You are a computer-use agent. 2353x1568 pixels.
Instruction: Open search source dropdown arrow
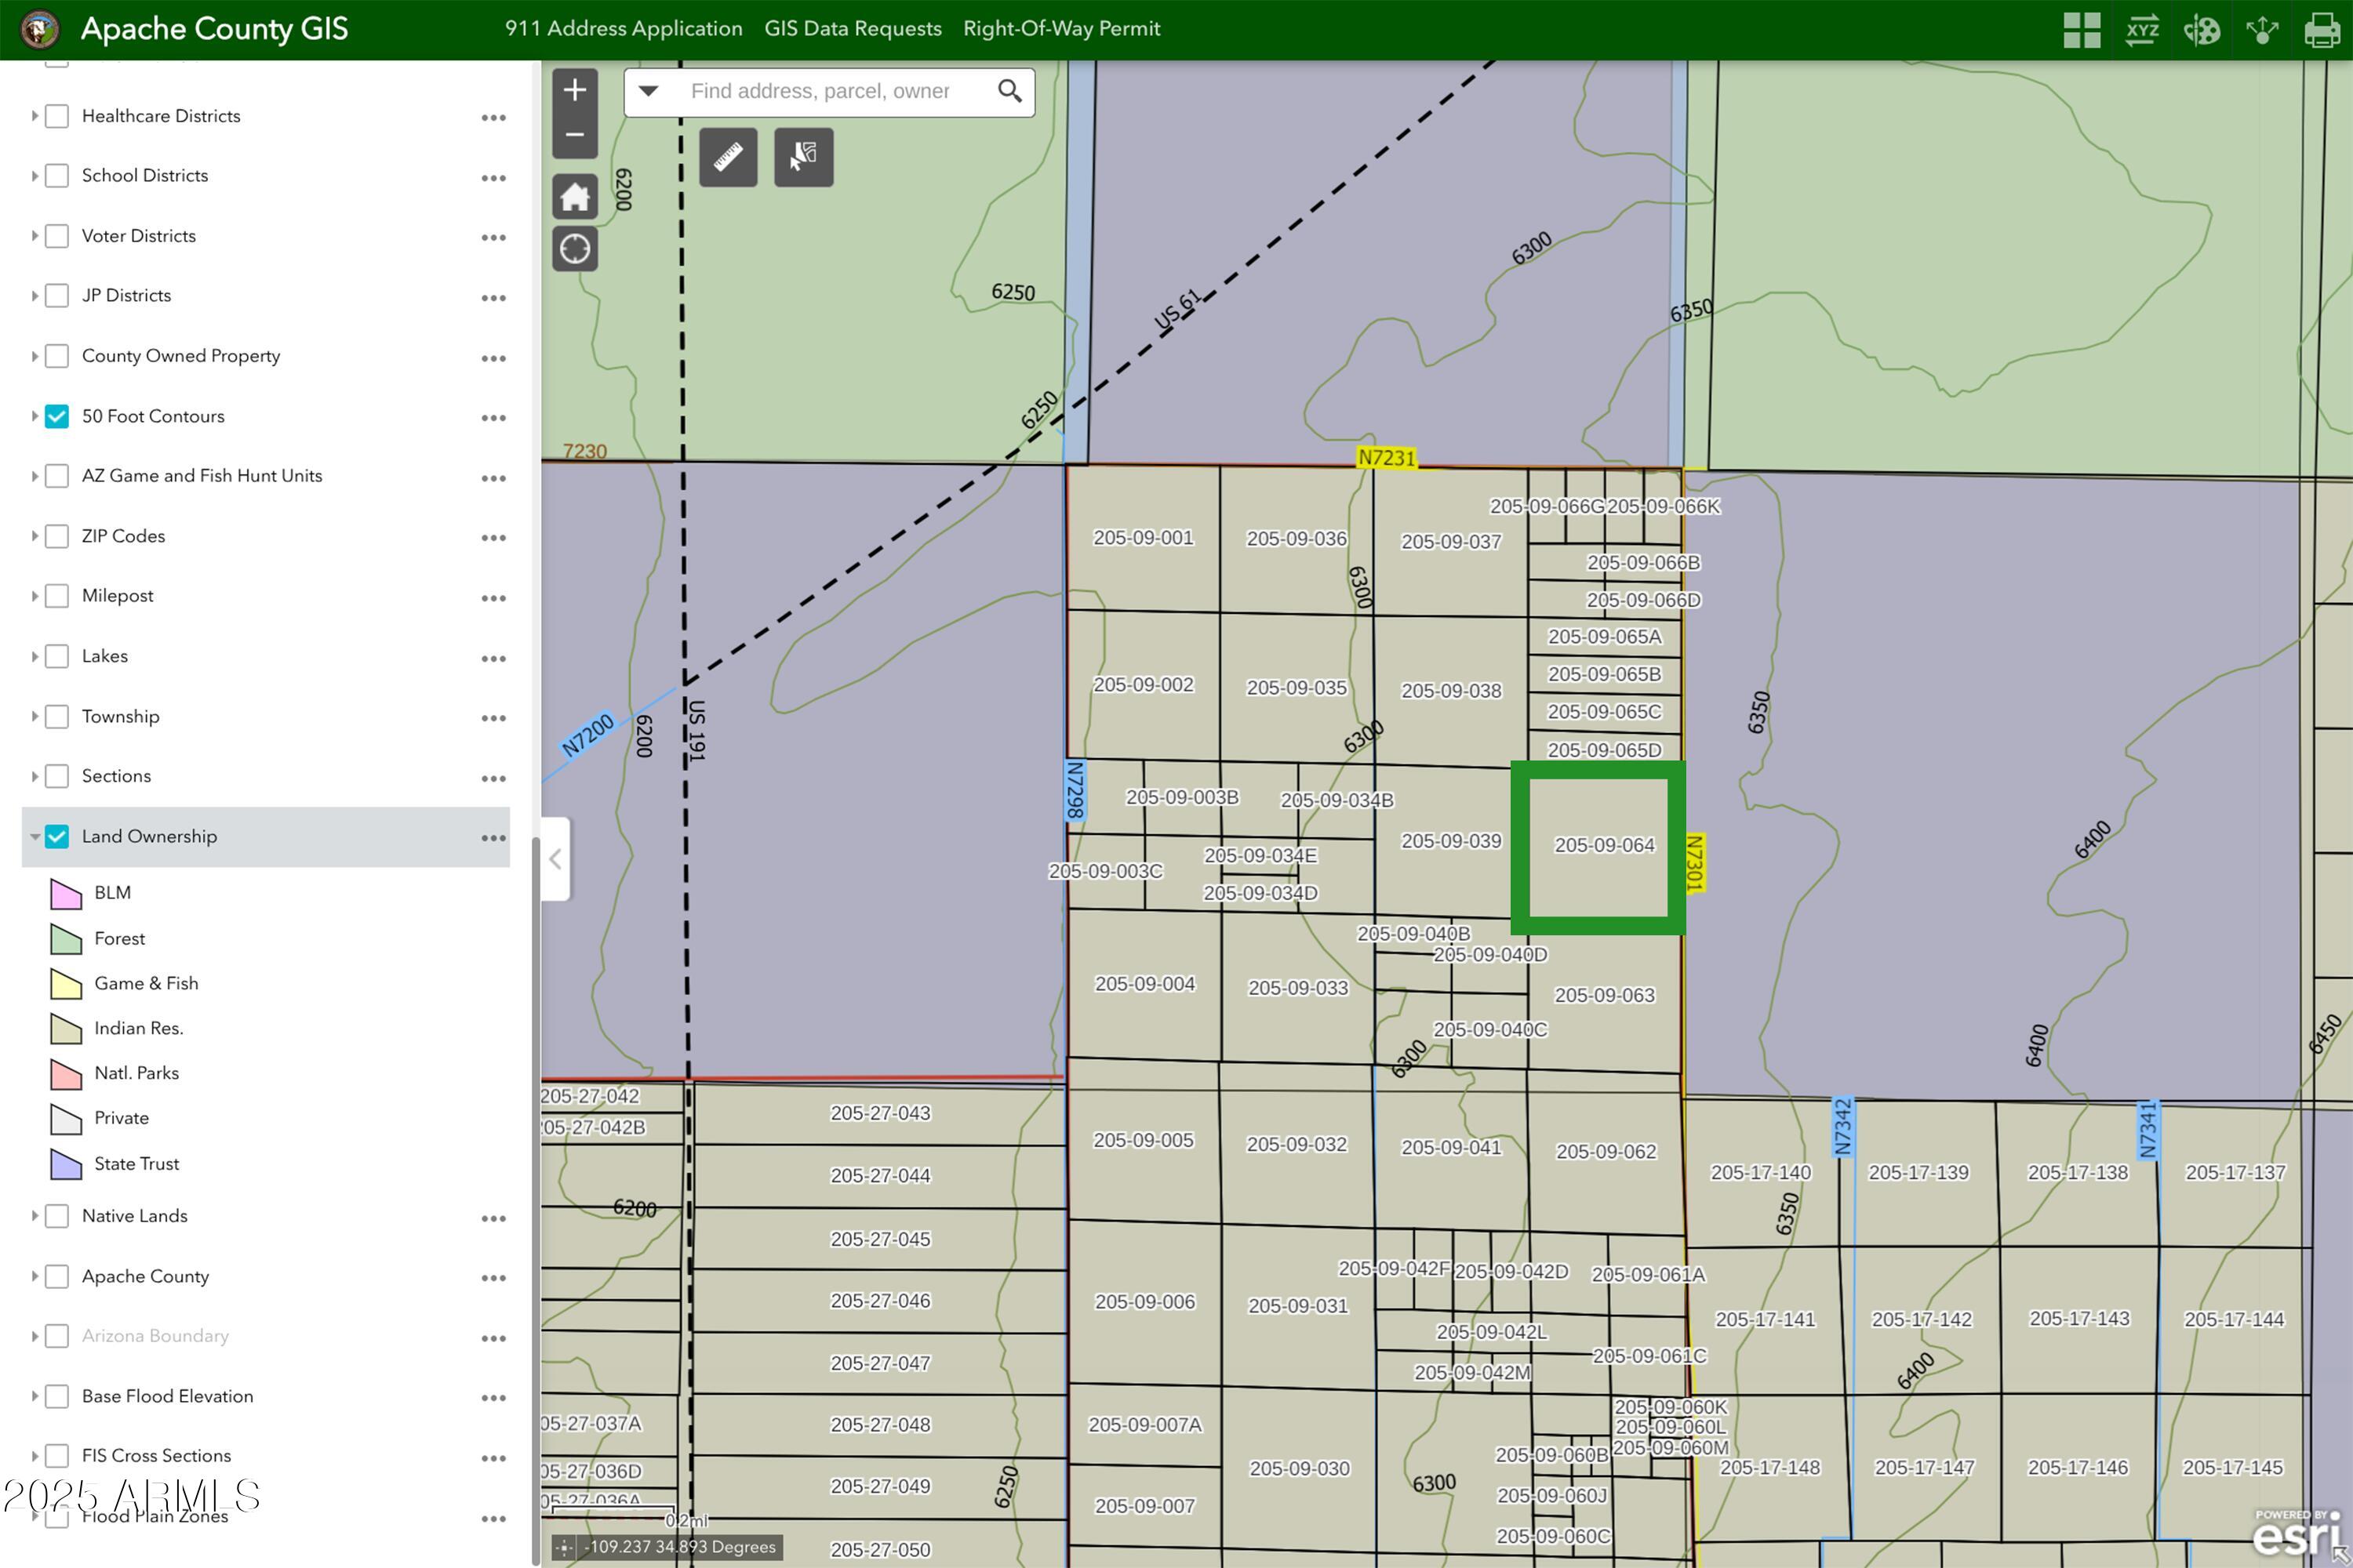[649, 91]
